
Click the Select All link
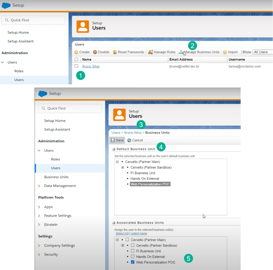(122, 233)
